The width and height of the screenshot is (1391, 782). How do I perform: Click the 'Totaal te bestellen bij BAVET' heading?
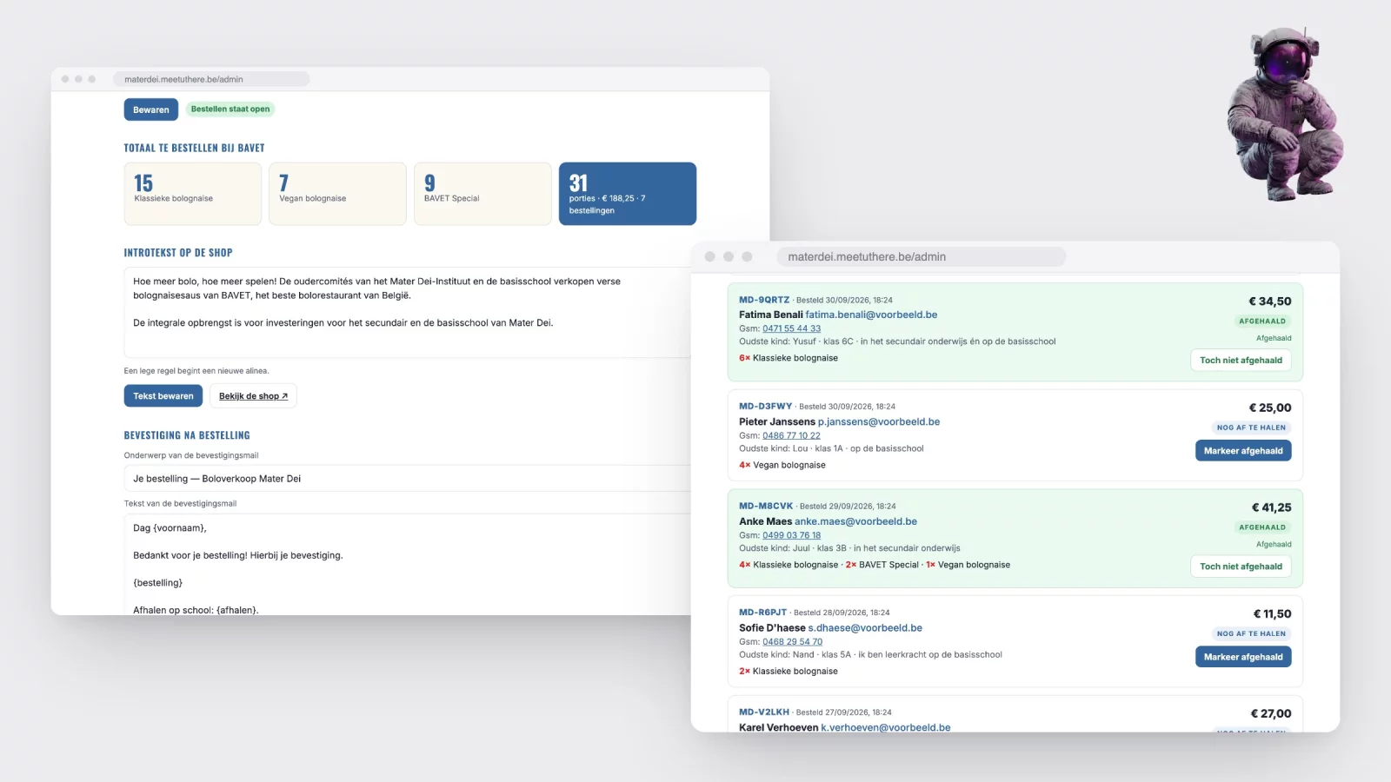[x=194, y=148]
